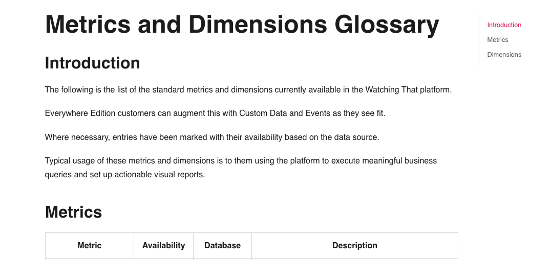Click the paragraph starting "Typical usage of these metrics"
The width and height of the screenshot is (551, 260).
coord(241,168)
